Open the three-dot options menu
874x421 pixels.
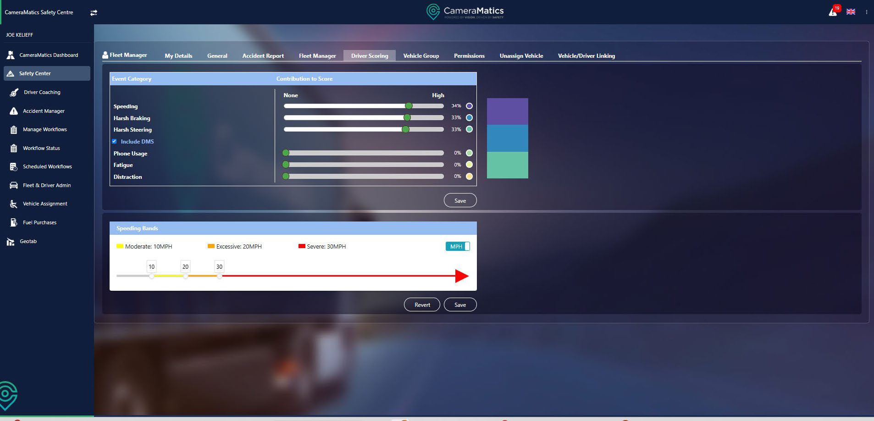pos(866,12)
